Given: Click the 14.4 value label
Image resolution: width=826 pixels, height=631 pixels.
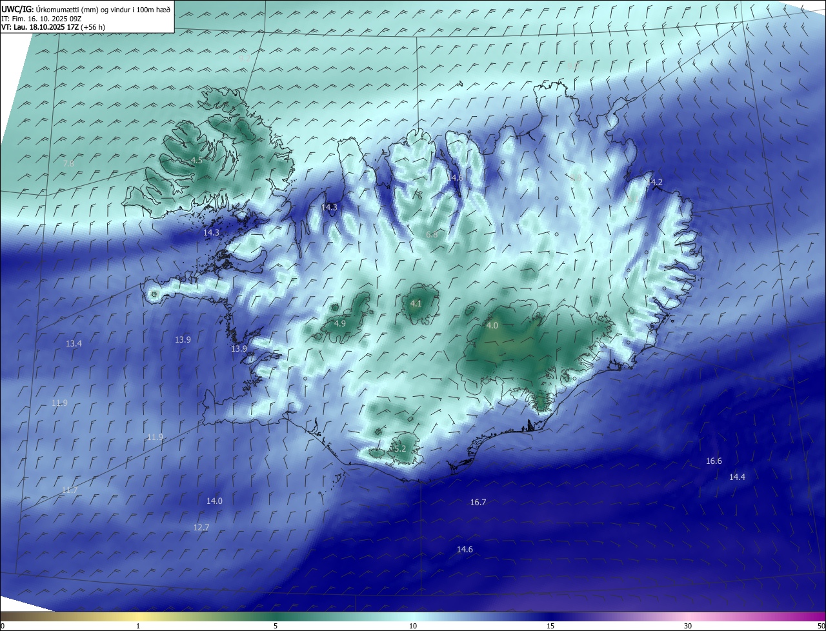Looking at the screenshot, I should pyautogui.click(x=737, y=477).
